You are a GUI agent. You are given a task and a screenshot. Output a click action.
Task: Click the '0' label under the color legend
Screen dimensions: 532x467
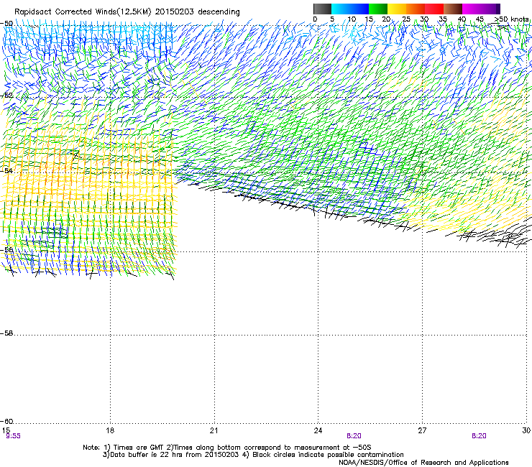point(315,19)
